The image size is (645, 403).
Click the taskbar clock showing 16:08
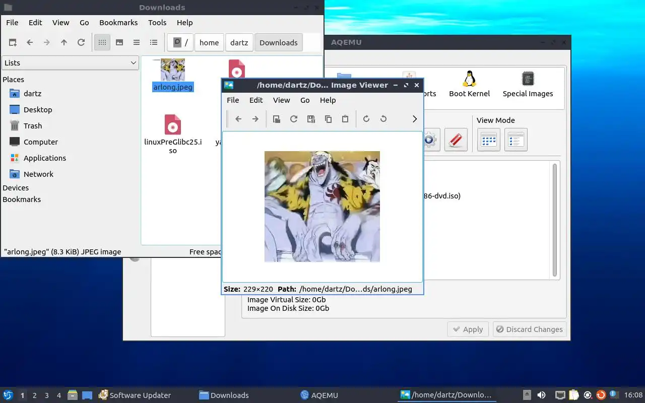(633, 395)
